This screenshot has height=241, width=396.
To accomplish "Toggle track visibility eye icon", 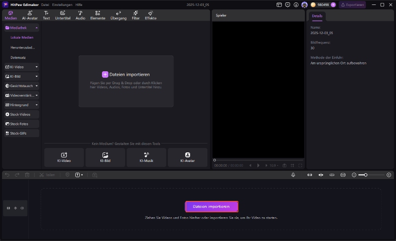I will click(15, 208).
